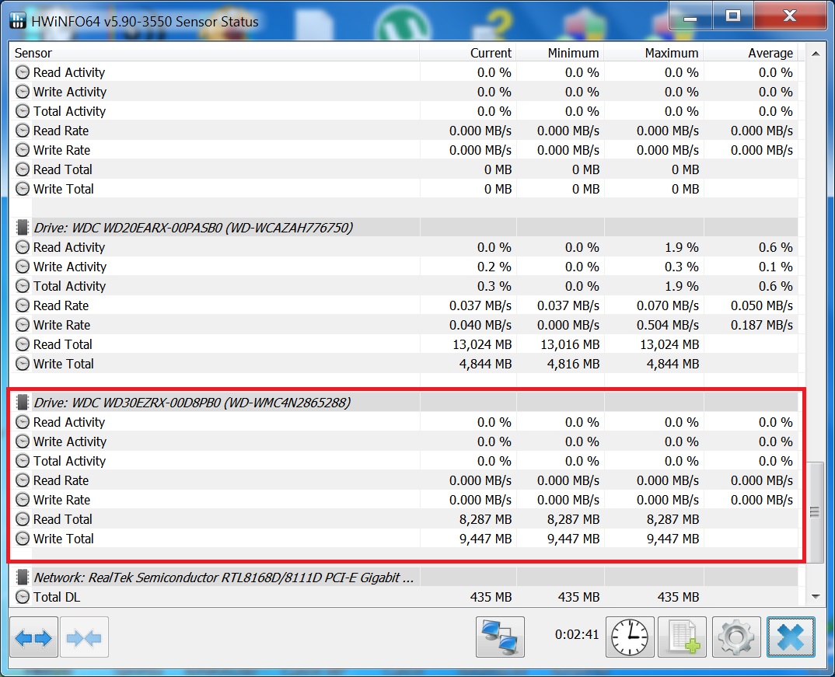
Task: Click the 9,447 MB maximum Write Total value
Action: [x=673, y=539]
